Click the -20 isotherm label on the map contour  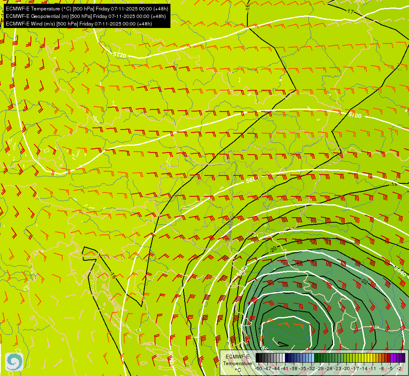coord(273,249)
